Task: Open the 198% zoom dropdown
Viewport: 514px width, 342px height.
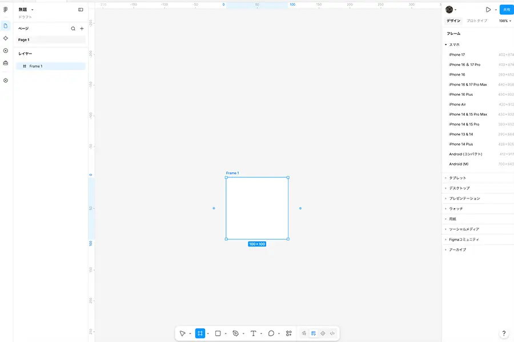Action: click(x=505, y=21)
